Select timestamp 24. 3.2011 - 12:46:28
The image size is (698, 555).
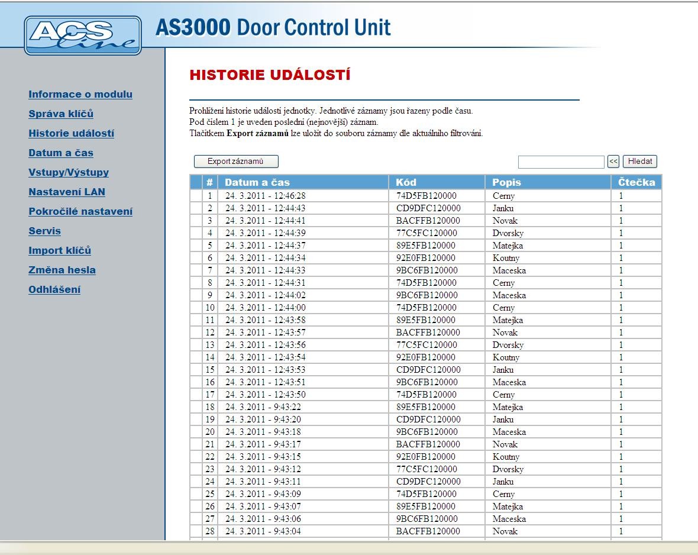(x=266, y=195)
